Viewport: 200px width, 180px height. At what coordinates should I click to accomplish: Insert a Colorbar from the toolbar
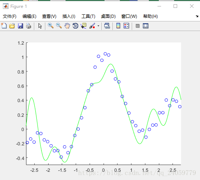pyautogui.click(x=118, y=26)
